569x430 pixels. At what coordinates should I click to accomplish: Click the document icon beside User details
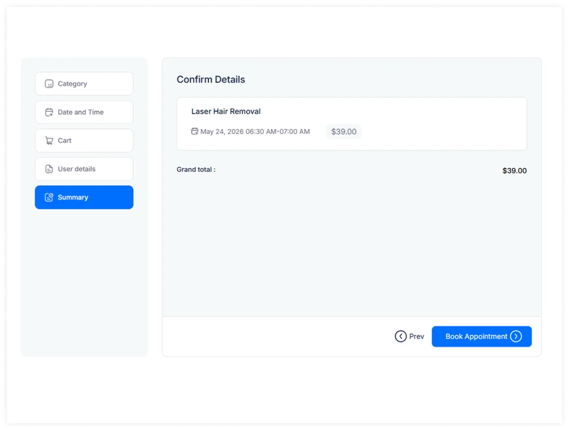coord(49,169)
